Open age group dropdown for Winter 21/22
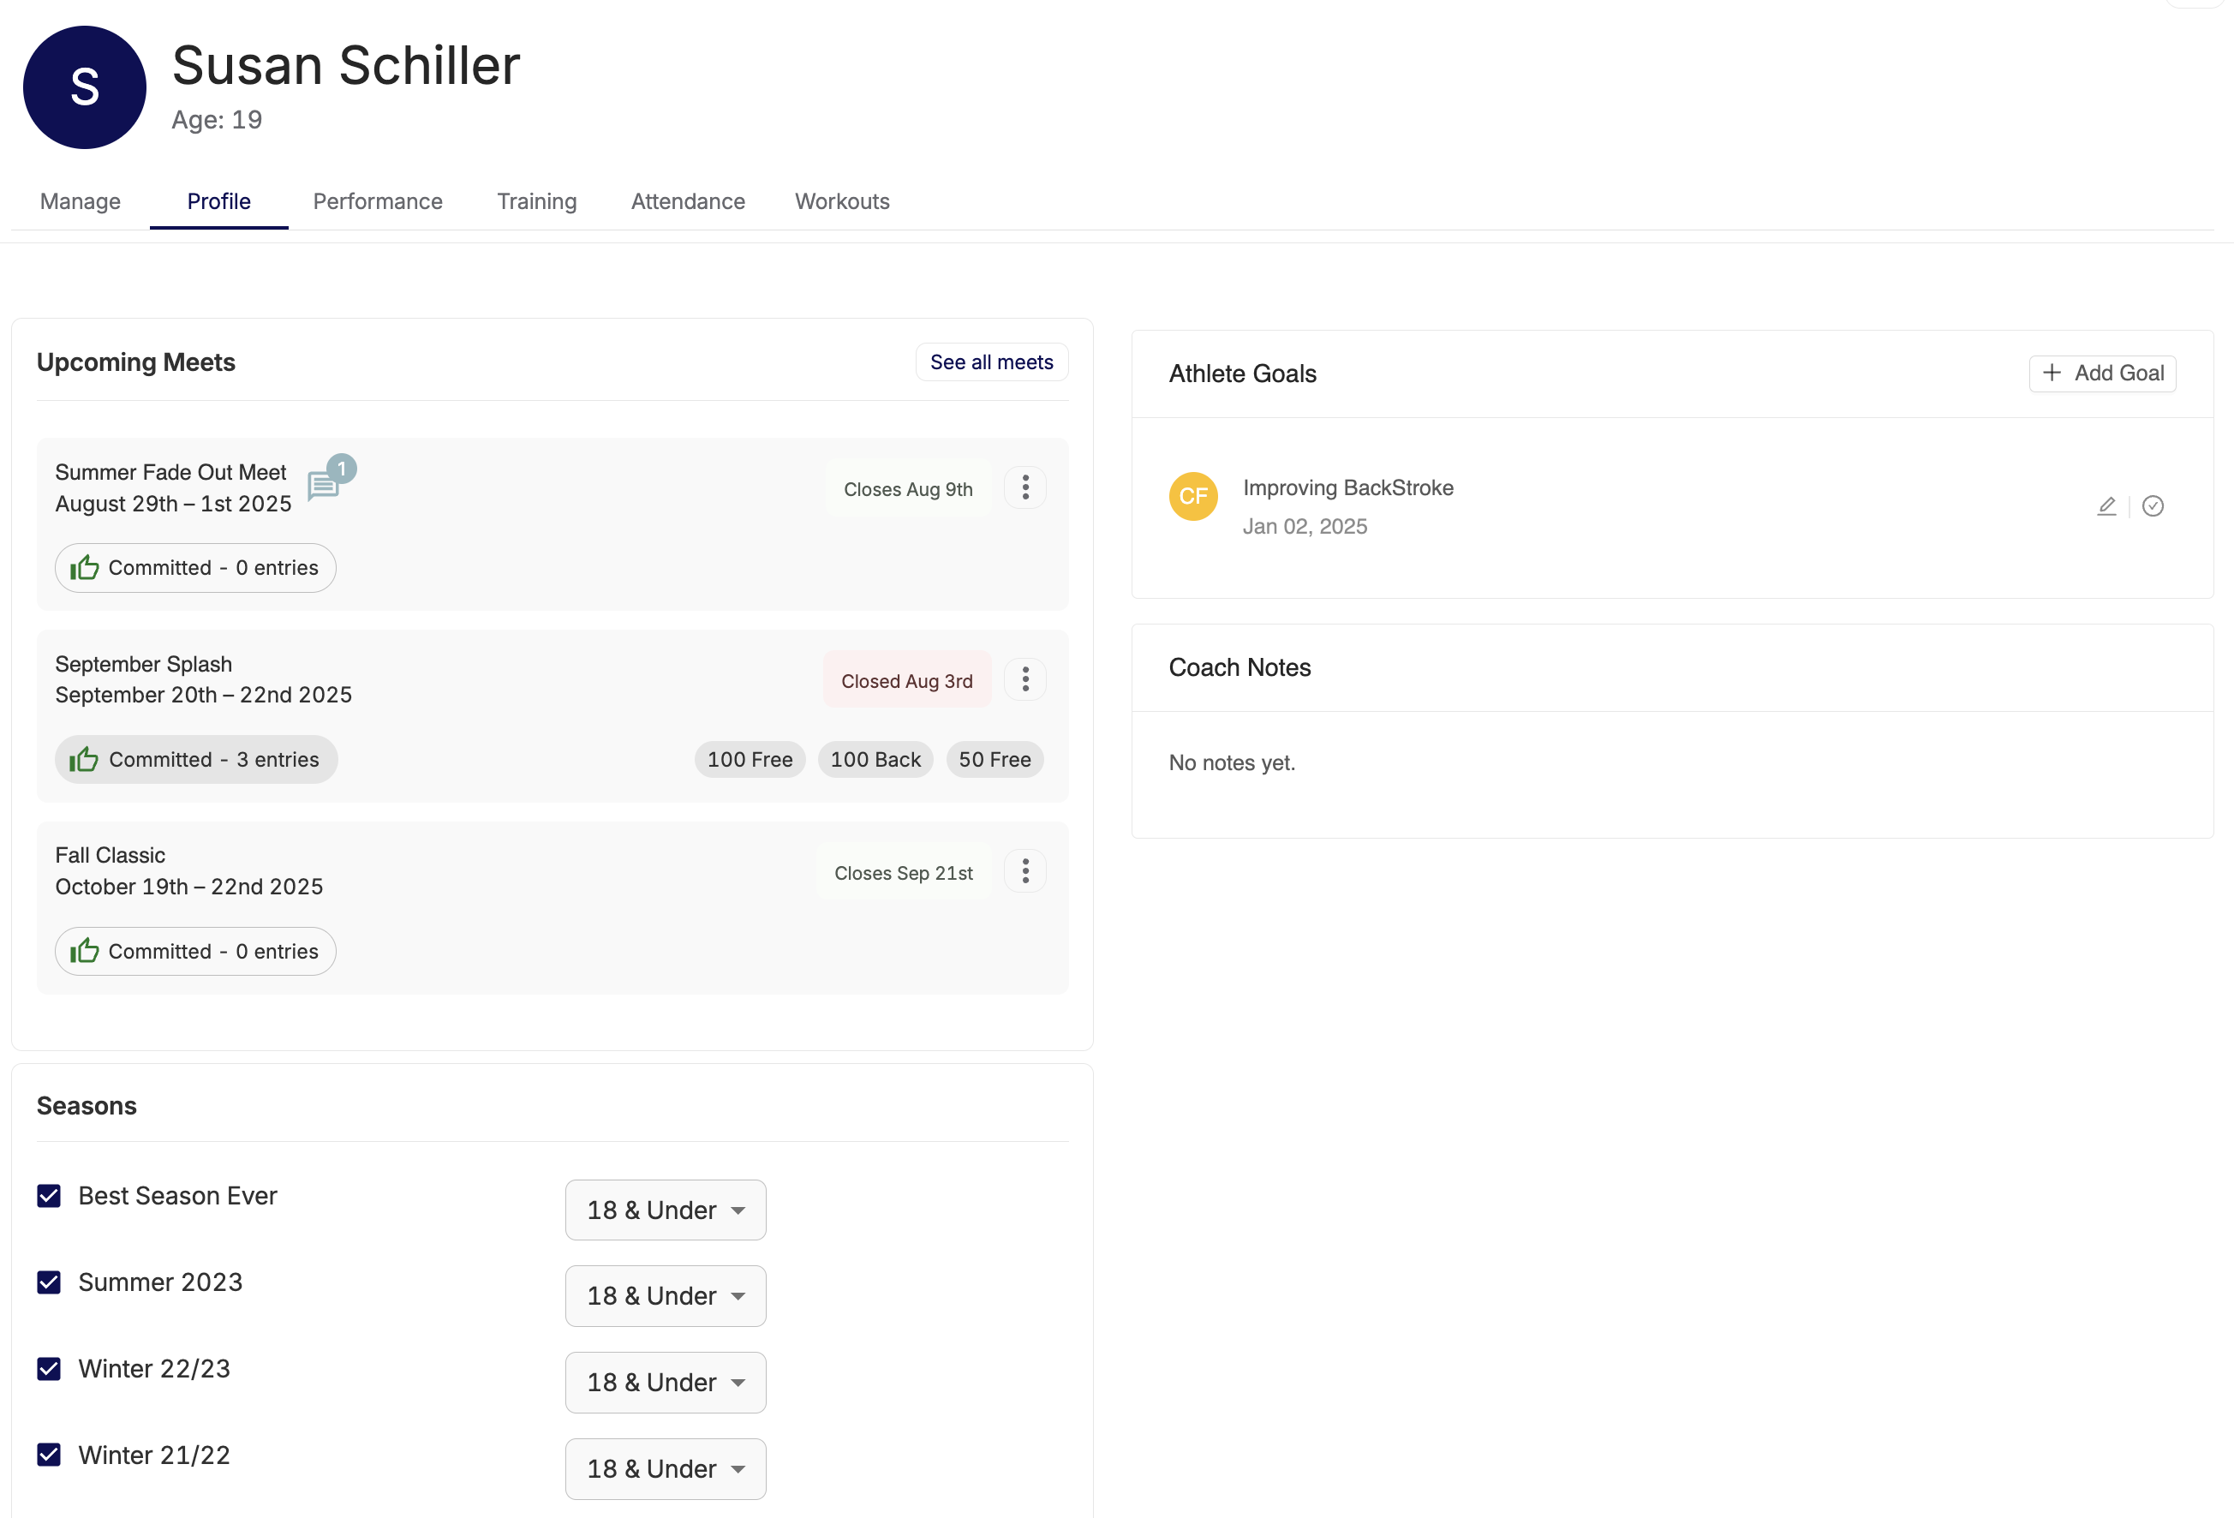2234x1518 pixels. (666, 1470)
